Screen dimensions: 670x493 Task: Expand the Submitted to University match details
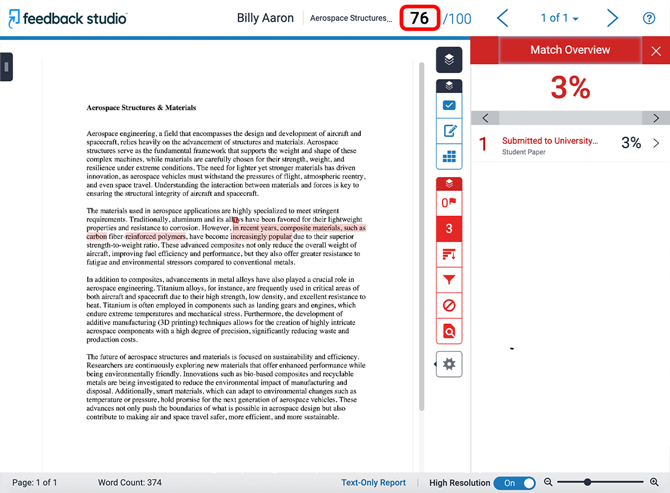[656, 143]
